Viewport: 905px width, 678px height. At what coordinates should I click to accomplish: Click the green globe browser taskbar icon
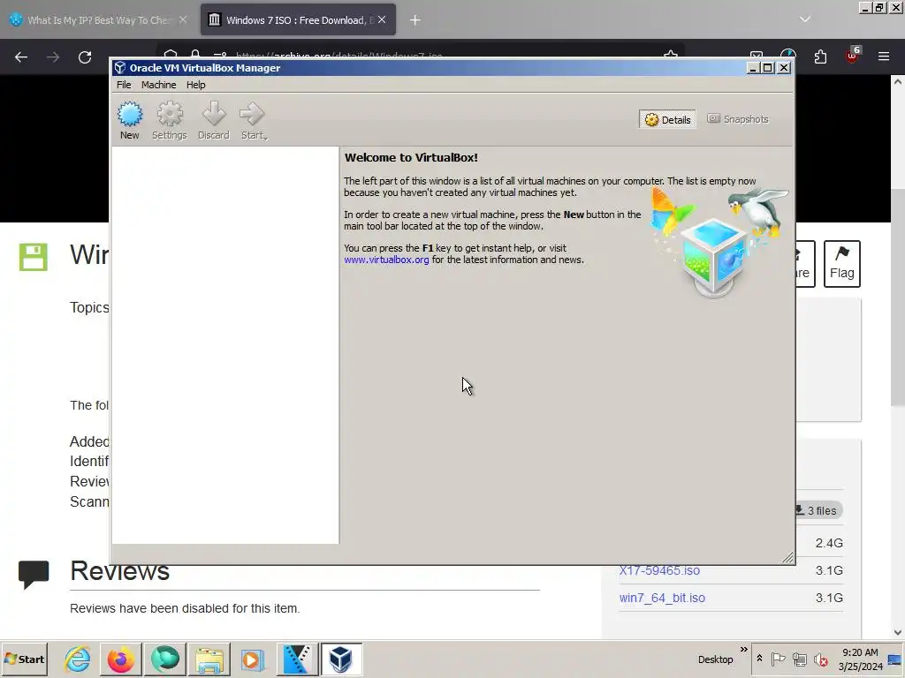(x=165, y=659)
